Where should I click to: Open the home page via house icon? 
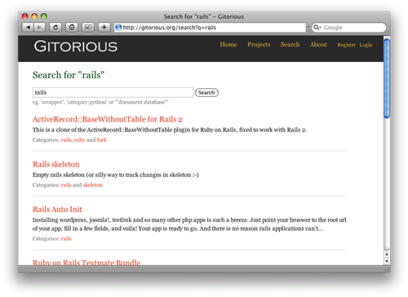(72, 27)
